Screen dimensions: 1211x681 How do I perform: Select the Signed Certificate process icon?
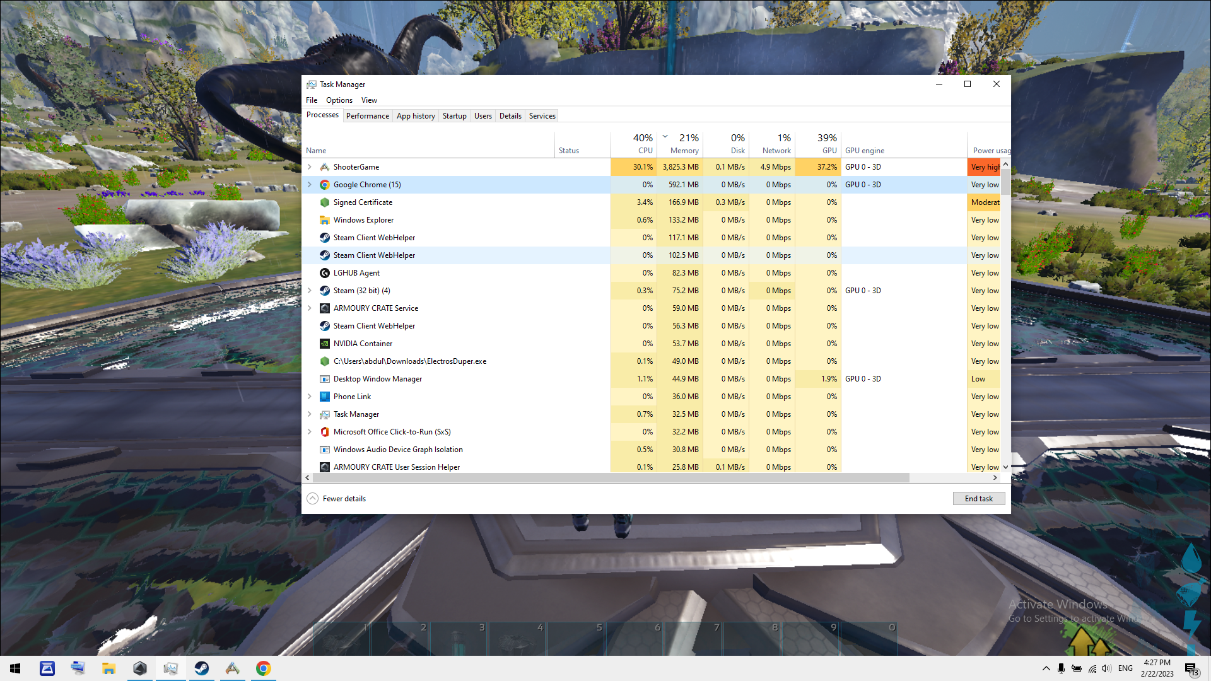(x=324, y=202)
